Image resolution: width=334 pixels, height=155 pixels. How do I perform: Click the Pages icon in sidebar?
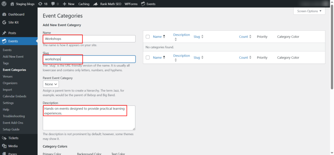point(4,153)
